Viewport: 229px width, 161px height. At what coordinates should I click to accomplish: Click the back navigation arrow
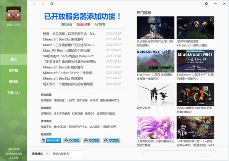click(x=34, y=4)
